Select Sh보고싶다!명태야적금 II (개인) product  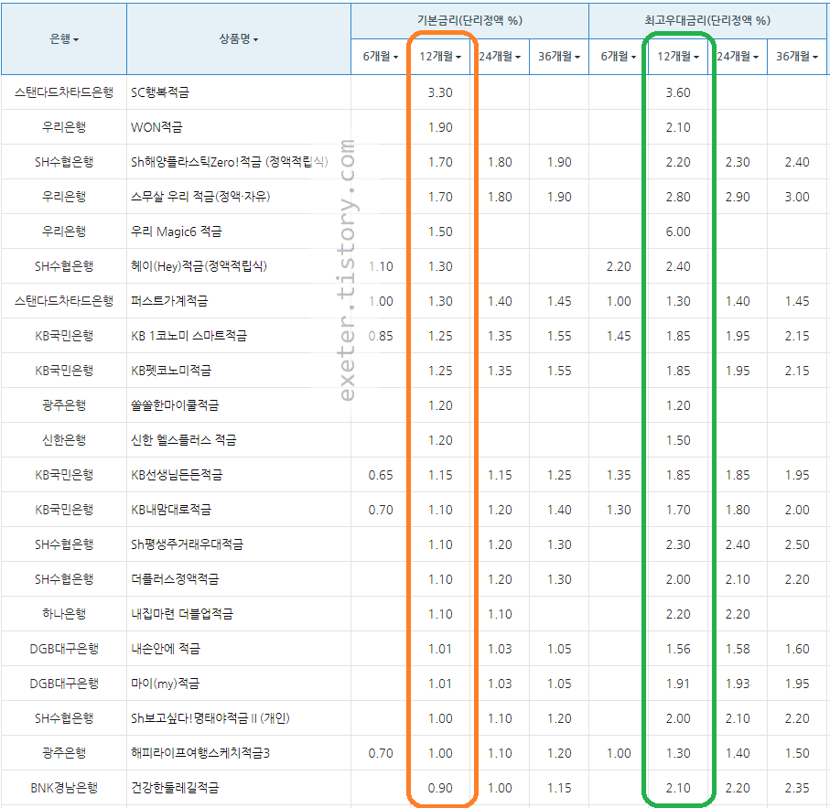pos(210,718)
